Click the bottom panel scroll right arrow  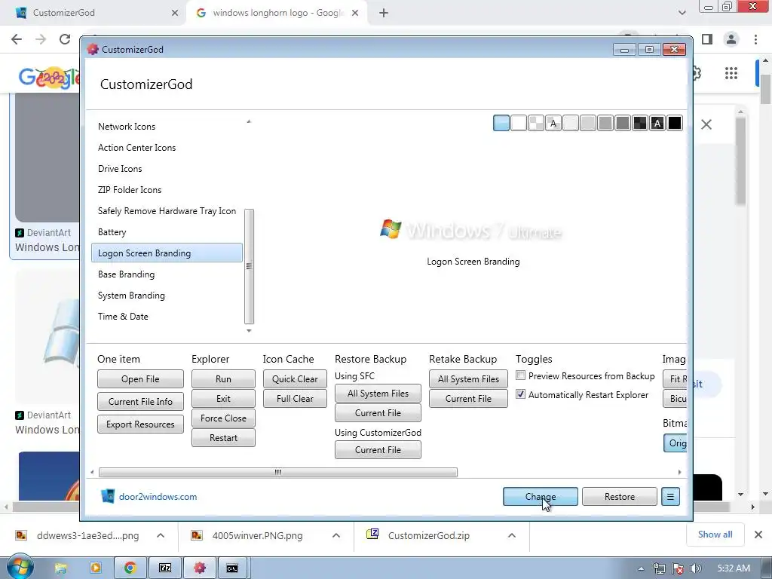click(680, 472)
